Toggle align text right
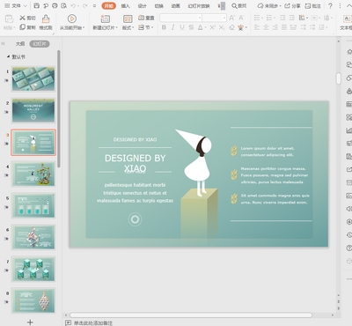The width and height of the screenshot is (352, 326). tap(275, 27)
